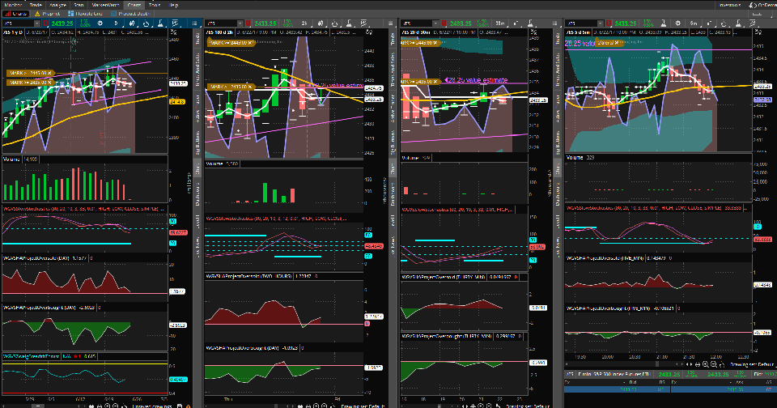Open the Analyze tab
Viewport: 777px width, 408px height.
(59, 4)
